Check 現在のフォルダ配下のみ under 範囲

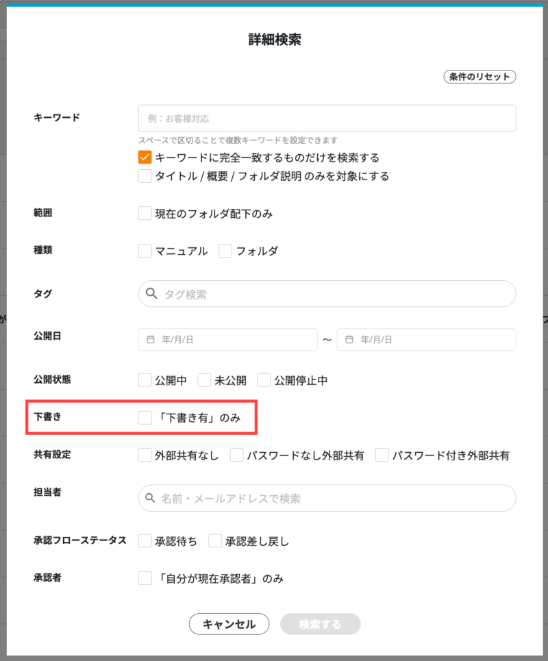[144, 213]
